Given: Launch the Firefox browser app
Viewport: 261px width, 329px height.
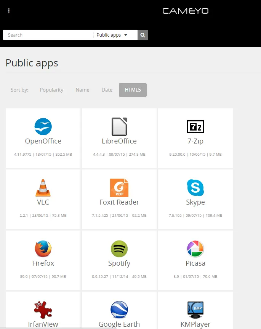Looking at the screenshot, I should pos(43,249).
